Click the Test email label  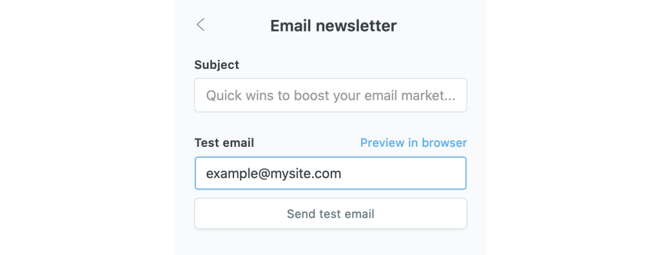coord(224,143)
